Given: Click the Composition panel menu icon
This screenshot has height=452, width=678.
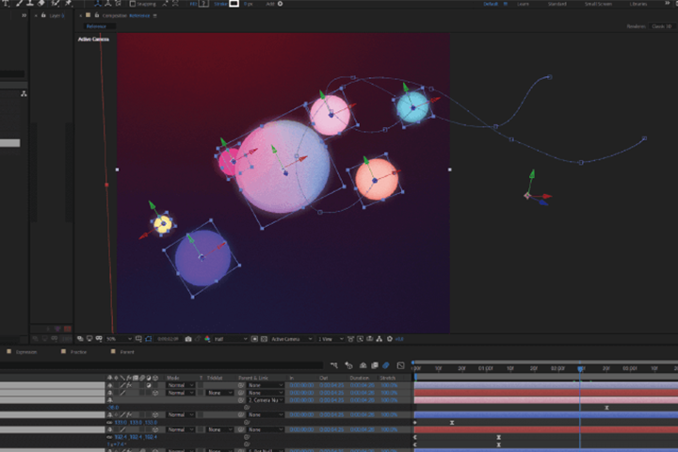Looking at the screenshot, I should pos(154,16).
